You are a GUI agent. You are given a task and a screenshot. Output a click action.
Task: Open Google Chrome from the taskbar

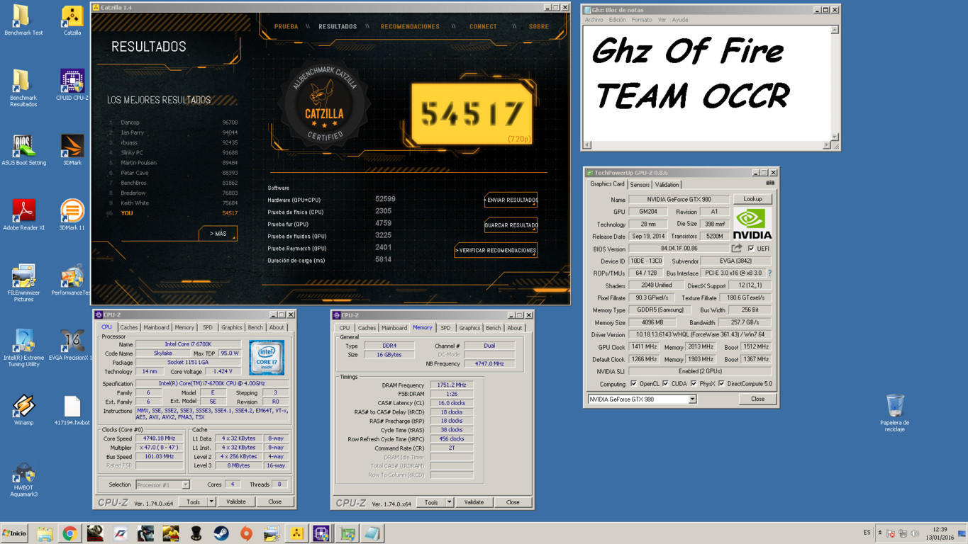pyautogui.click(x=69, y=533)
